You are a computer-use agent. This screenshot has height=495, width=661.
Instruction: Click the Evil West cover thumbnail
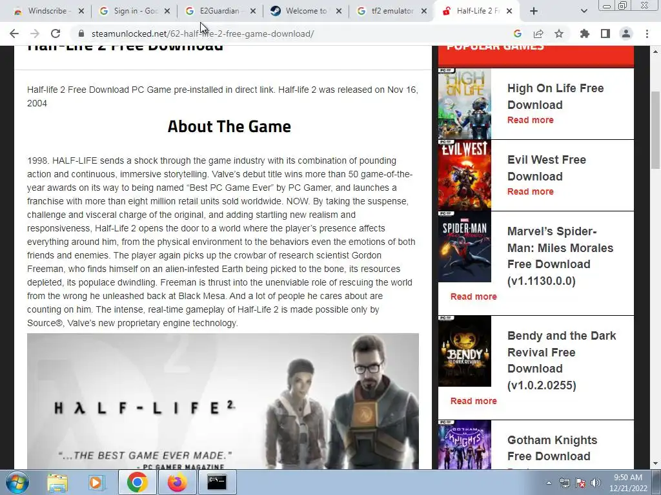coord(465,175)
